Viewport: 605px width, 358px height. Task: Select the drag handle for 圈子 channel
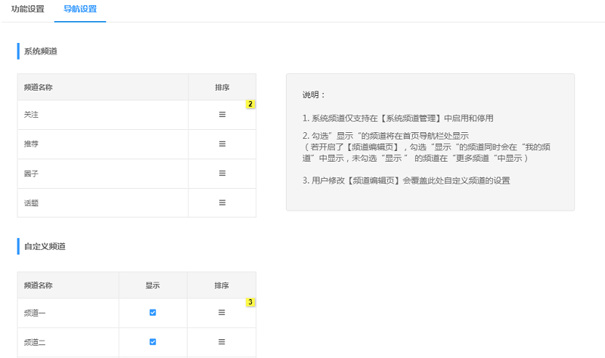coord(222,173)
